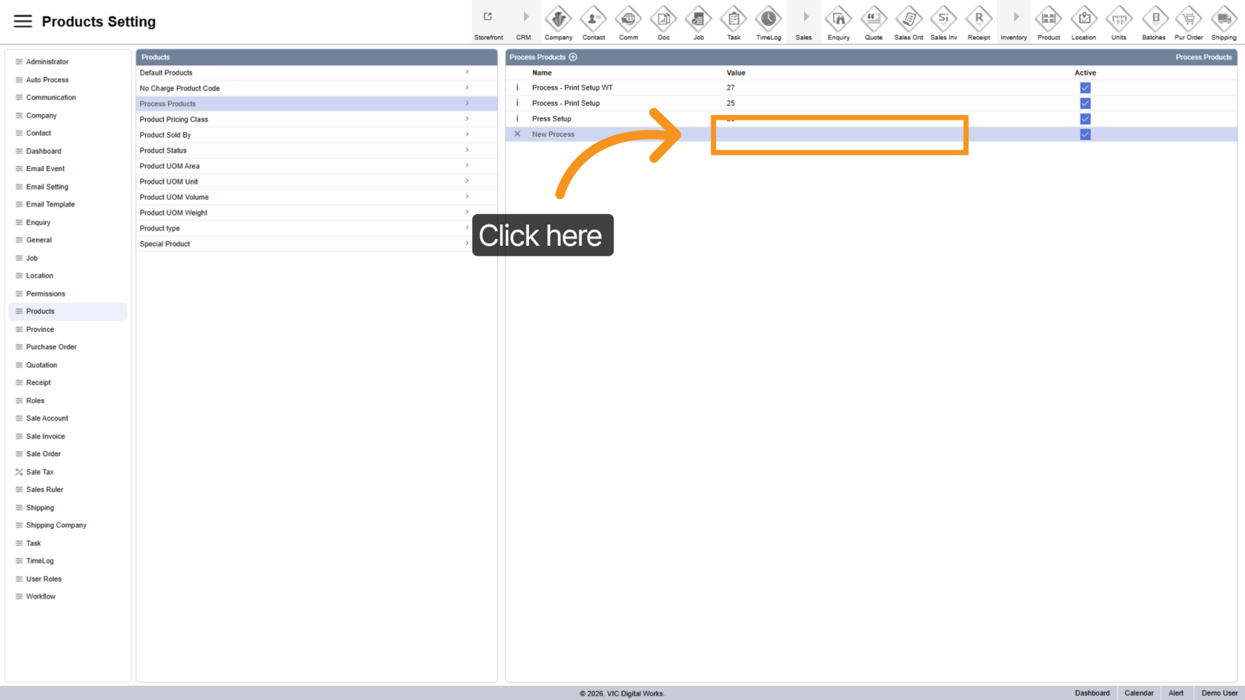Image resolution: width=1245 pixels, height=700 pixels.
Task: Open the Enquiry module icon
Action: click(x=839, y=19)
